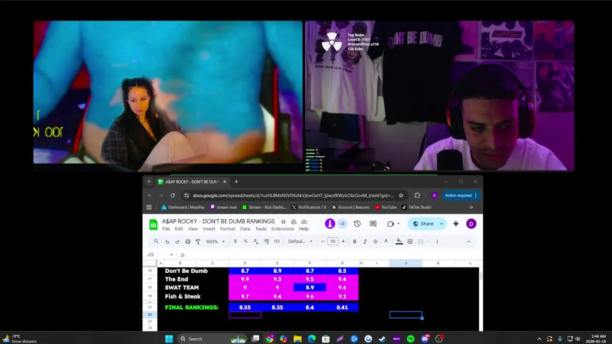Open the comments panel icon
The height and width of the screenshot is (344, 612).
373,224
